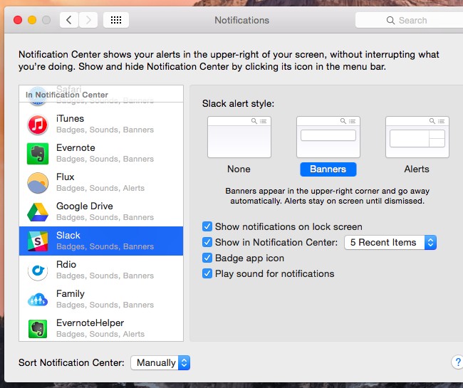Select the Rdio row name
Viewport: 463px width, 388px height.
[66, 265]
